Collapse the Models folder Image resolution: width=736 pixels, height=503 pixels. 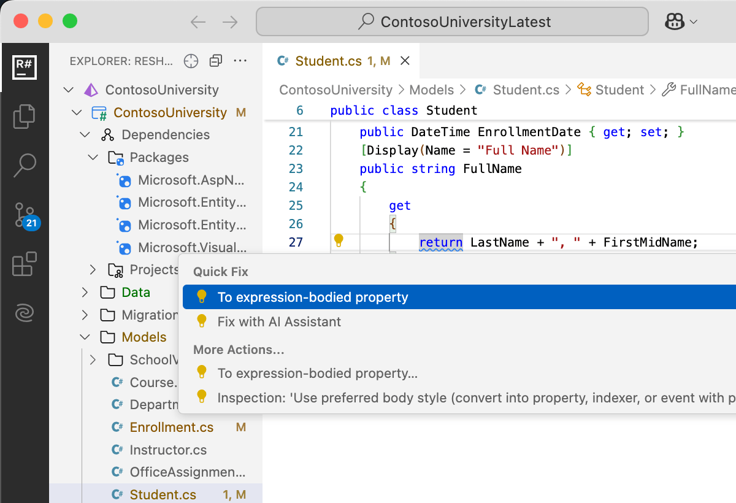(x=85, y=337)
